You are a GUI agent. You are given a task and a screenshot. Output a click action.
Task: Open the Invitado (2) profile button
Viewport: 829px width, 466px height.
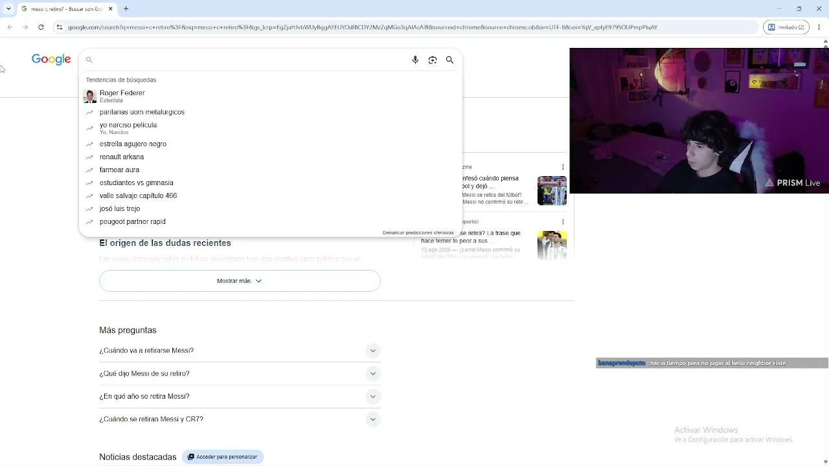786,27
